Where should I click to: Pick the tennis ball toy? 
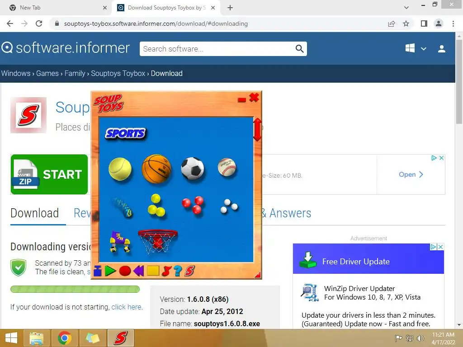[120, 169]
